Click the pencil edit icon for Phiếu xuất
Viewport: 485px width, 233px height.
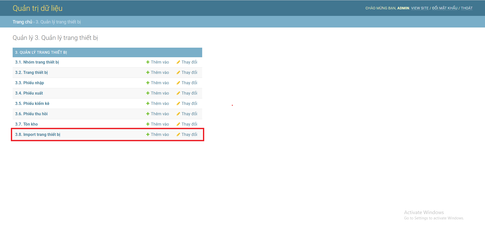178,93
